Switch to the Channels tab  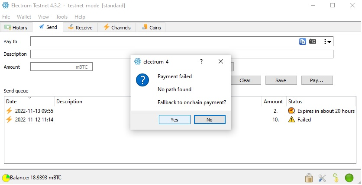click(x=117, y=27)
